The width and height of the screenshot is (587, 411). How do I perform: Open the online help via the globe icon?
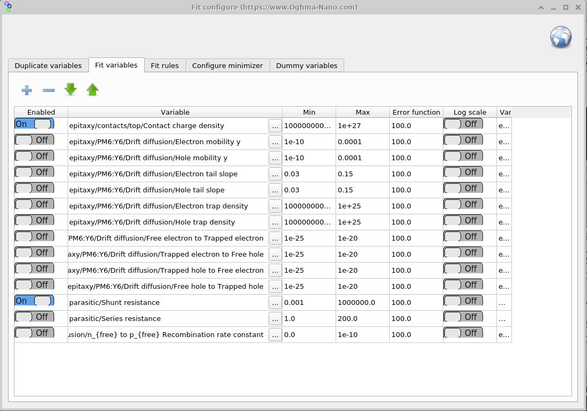(561, 38)
